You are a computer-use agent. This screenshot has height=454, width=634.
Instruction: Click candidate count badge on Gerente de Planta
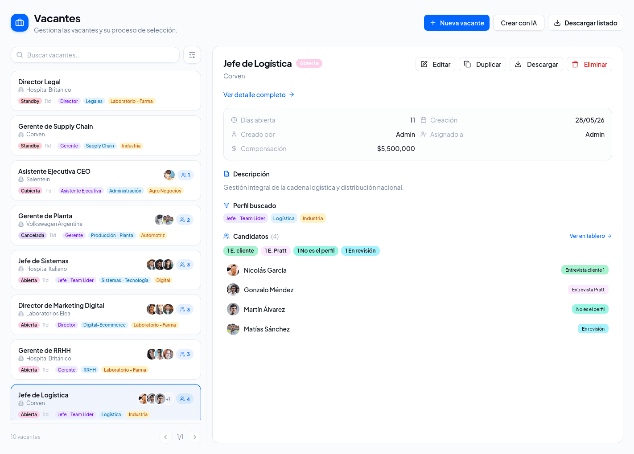185,220
